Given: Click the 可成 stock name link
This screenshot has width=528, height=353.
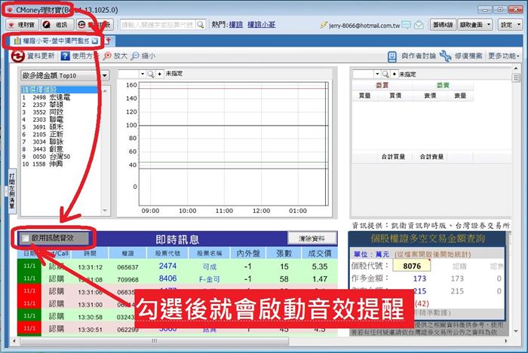Looking at the screenshot, I should [x=210, y=267].
